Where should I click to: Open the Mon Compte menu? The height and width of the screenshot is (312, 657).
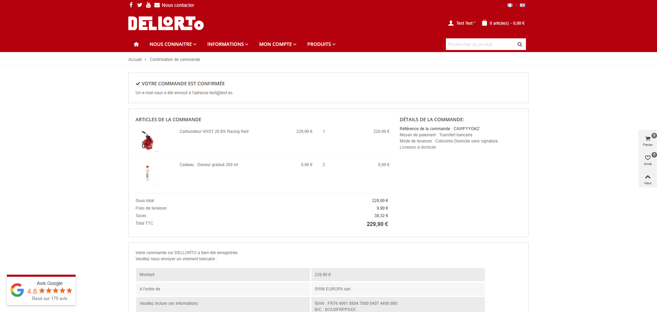[278, 44]
